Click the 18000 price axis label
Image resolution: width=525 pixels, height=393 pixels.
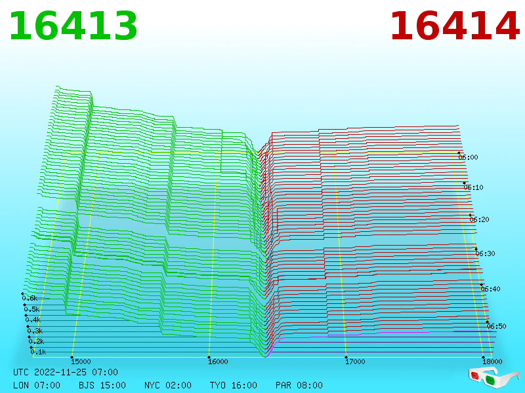click(492, 362)
